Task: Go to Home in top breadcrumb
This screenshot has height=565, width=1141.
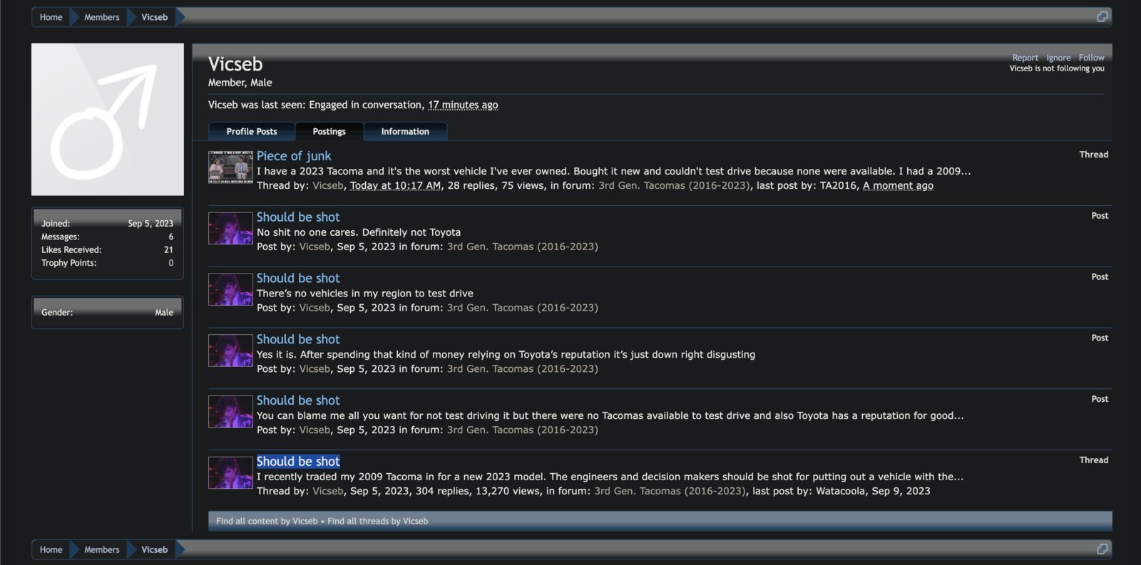Action: click(x=51, y=16)
